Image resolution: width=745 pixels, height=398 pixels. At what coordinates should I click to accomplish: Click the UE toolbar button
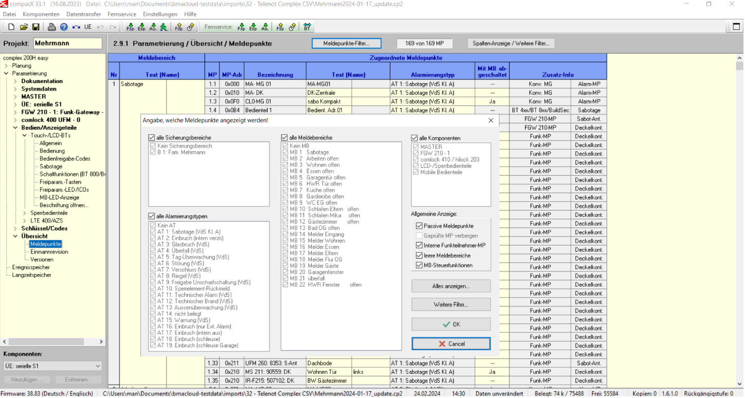88,27
